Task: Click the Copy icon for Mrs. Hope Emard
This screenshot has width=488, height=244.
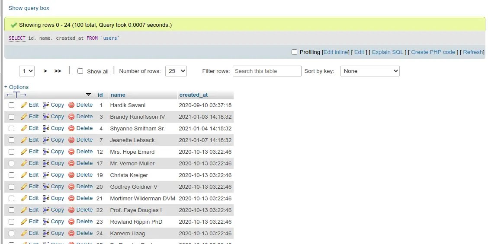Action: pos(46,152)
